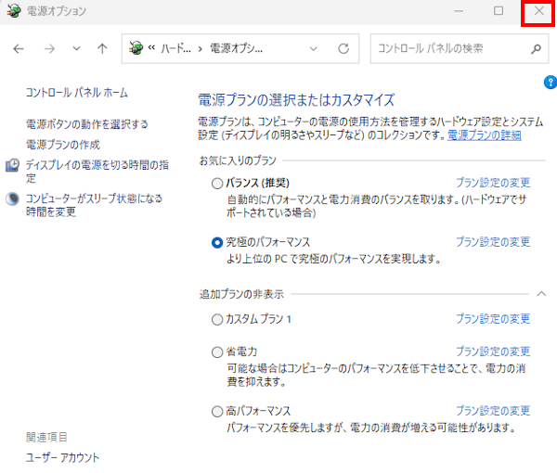Select the バランス (推奨) power plan
Screen dimensions: 557x473
click(x=217, y=185)
